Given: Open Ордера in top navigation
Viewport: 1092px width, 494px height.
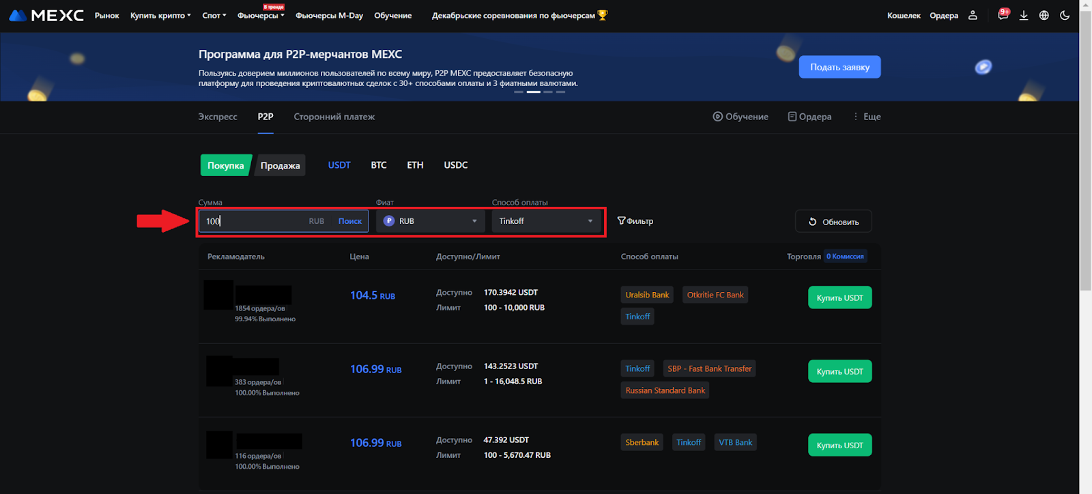Looking at the screenshot, I should [944, 15].
